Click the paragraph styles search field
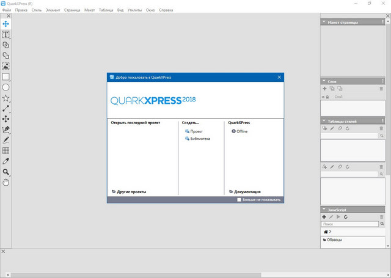391x278 pixels. coord(349,136)
